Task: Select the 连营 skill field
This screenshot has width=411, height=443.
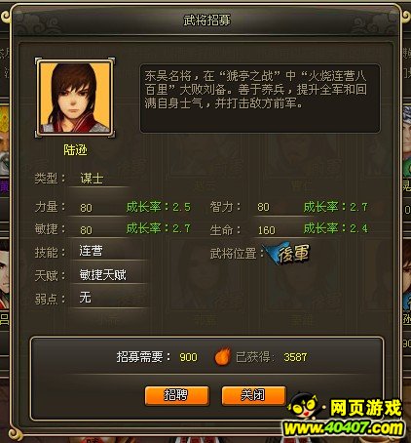Action: pos(108,251)
